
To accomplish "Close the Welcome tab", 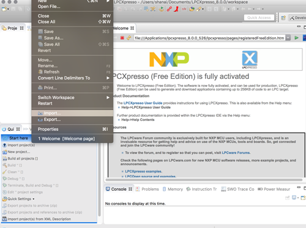I will click(x=132, y=28).
